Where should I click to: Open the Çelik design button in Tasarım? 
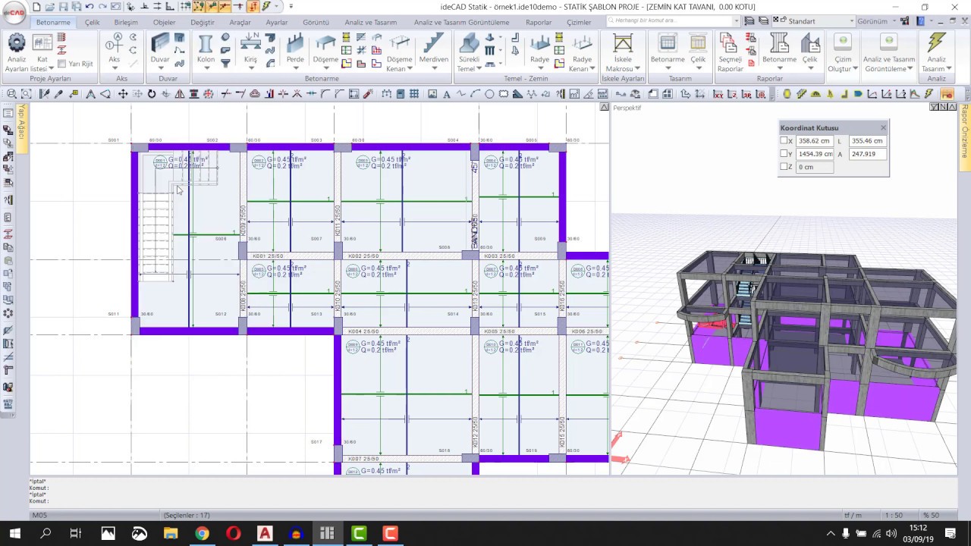[698, 49]
